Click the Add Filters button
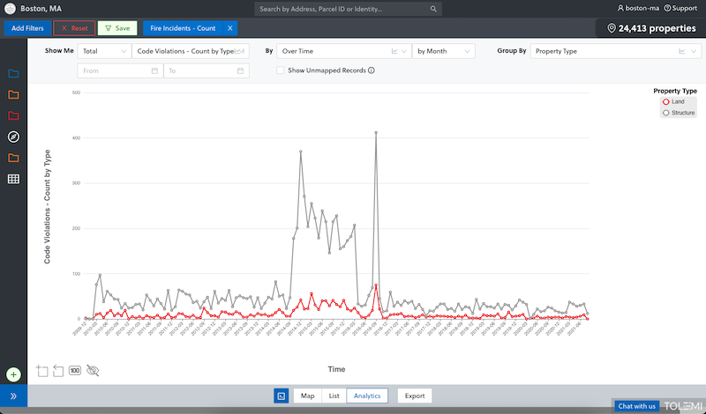The width and height of the screenshot is (706, 414). [x=27, y=28]
